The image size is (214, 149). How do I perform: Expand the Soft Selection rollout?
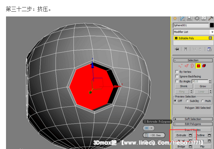193,119
